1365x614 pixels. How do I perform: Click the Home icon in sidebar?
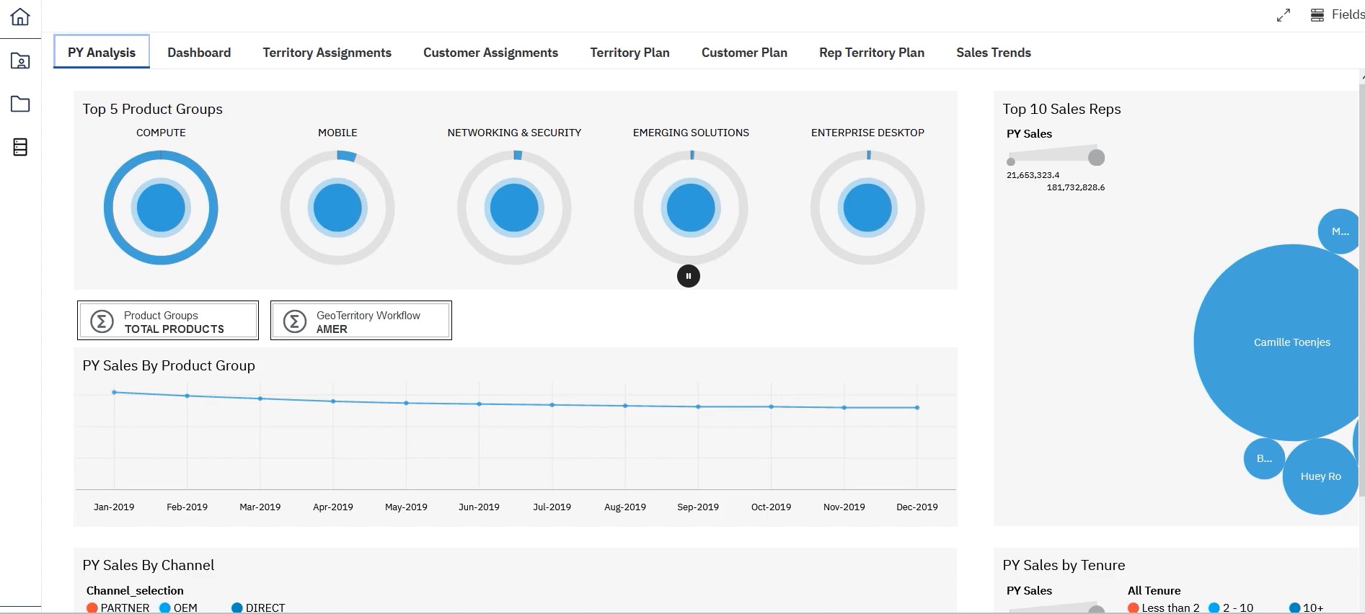coord(20,17)
